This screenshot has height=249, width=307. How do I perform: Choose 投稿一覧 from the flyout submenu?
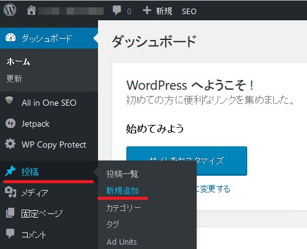pyautogui.click(x=122, y=174)
